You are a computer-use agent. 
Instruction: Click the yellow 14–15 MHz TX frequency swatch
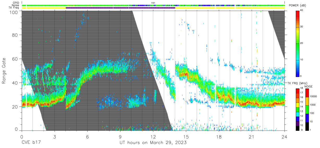pyautogui.click(x=298, y=105)
